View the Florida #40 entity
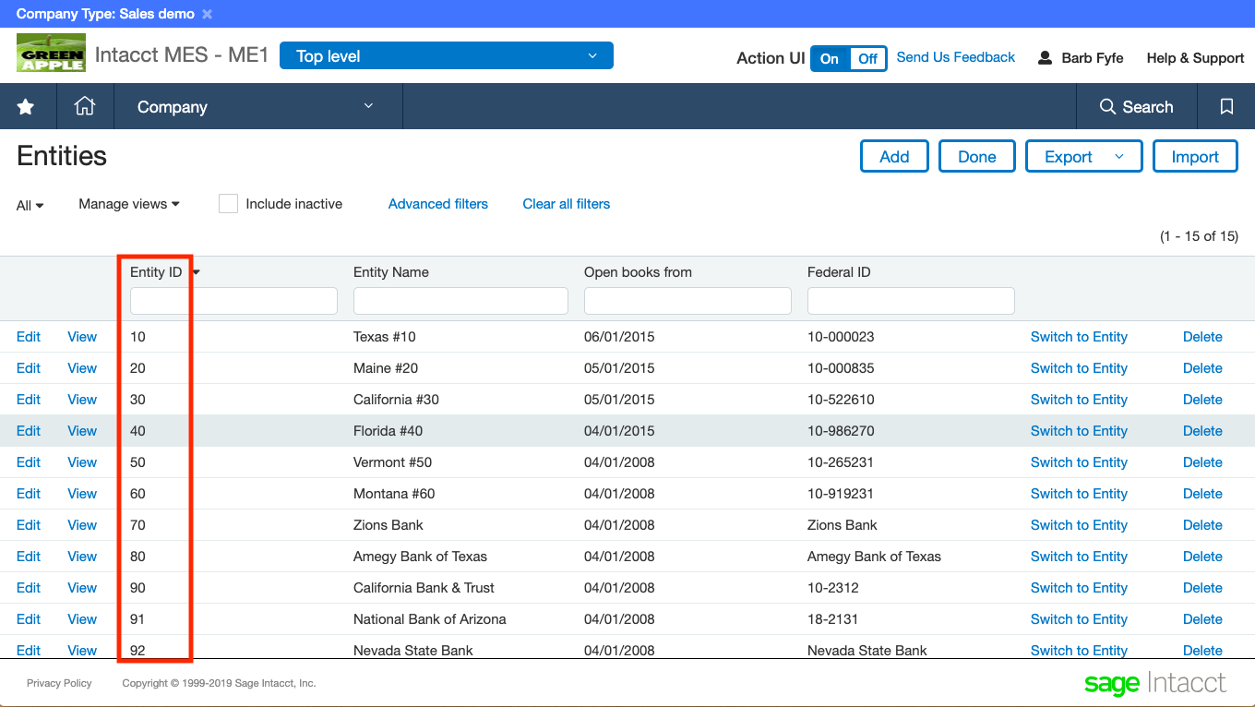 (x=82, y=431)
